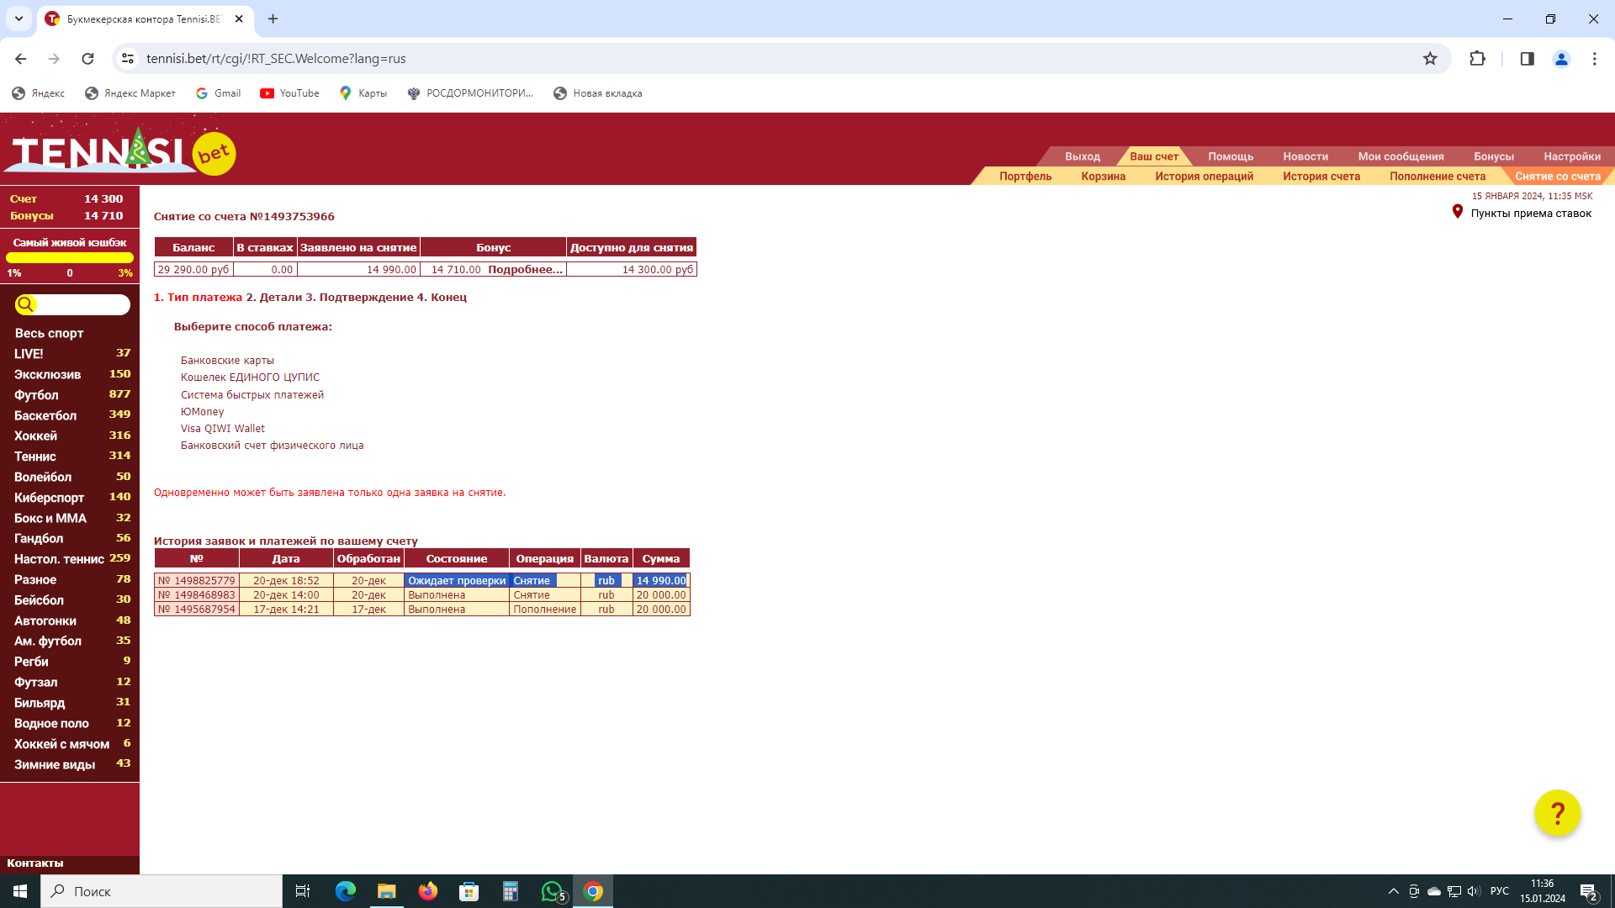Image resolution: width=1615 pixels, height=908 pixels.
Task: Click the Подробнее bonus details link
Action: coord(525,270)
